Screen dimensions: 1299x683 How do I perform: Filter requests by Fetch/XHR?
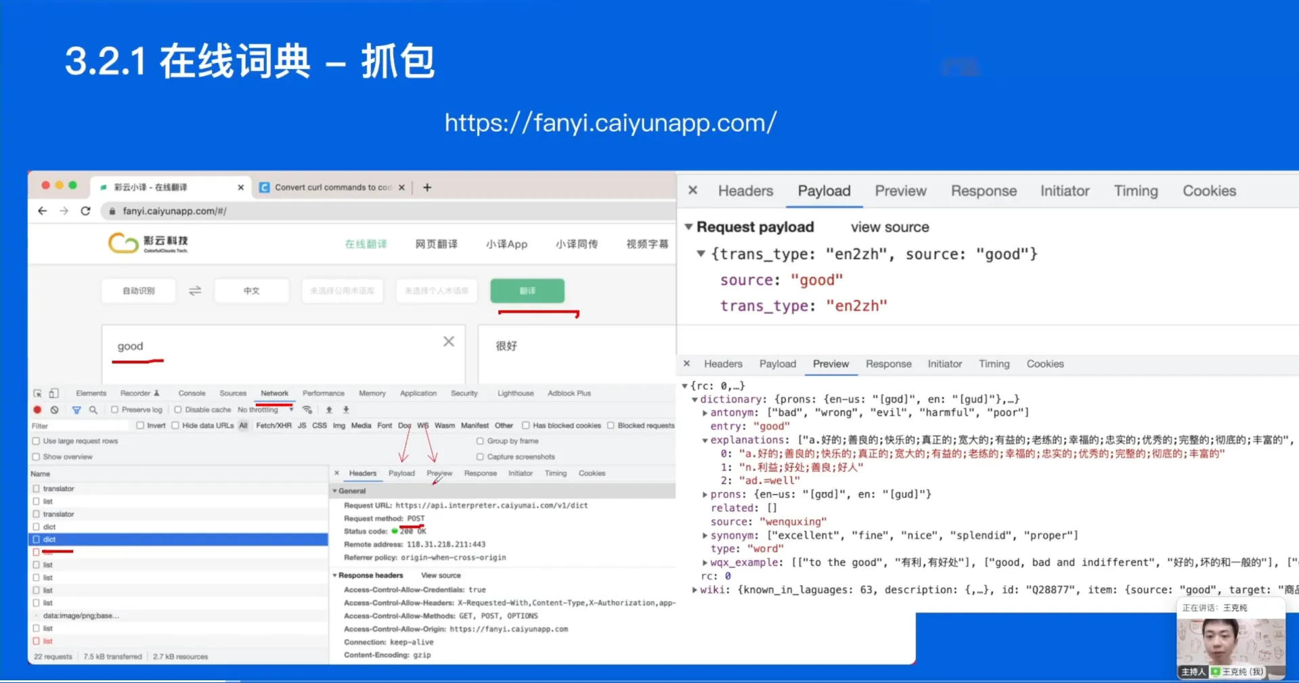[273, 425]
